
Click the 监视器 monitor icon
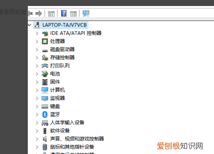[45, 98]
